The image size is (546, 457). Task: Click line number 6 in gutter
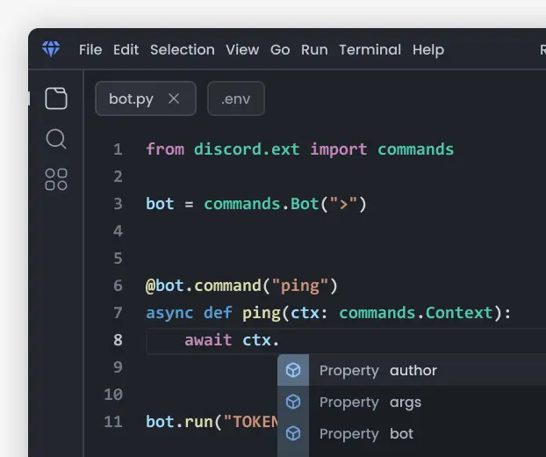118,286
